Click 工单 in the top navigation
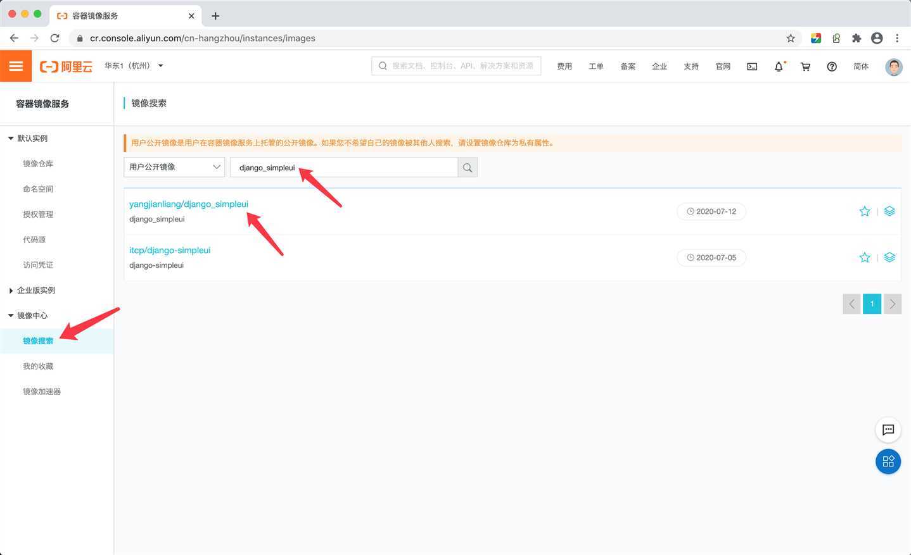The height and width of the screenshot is (555, 911). 596,66
